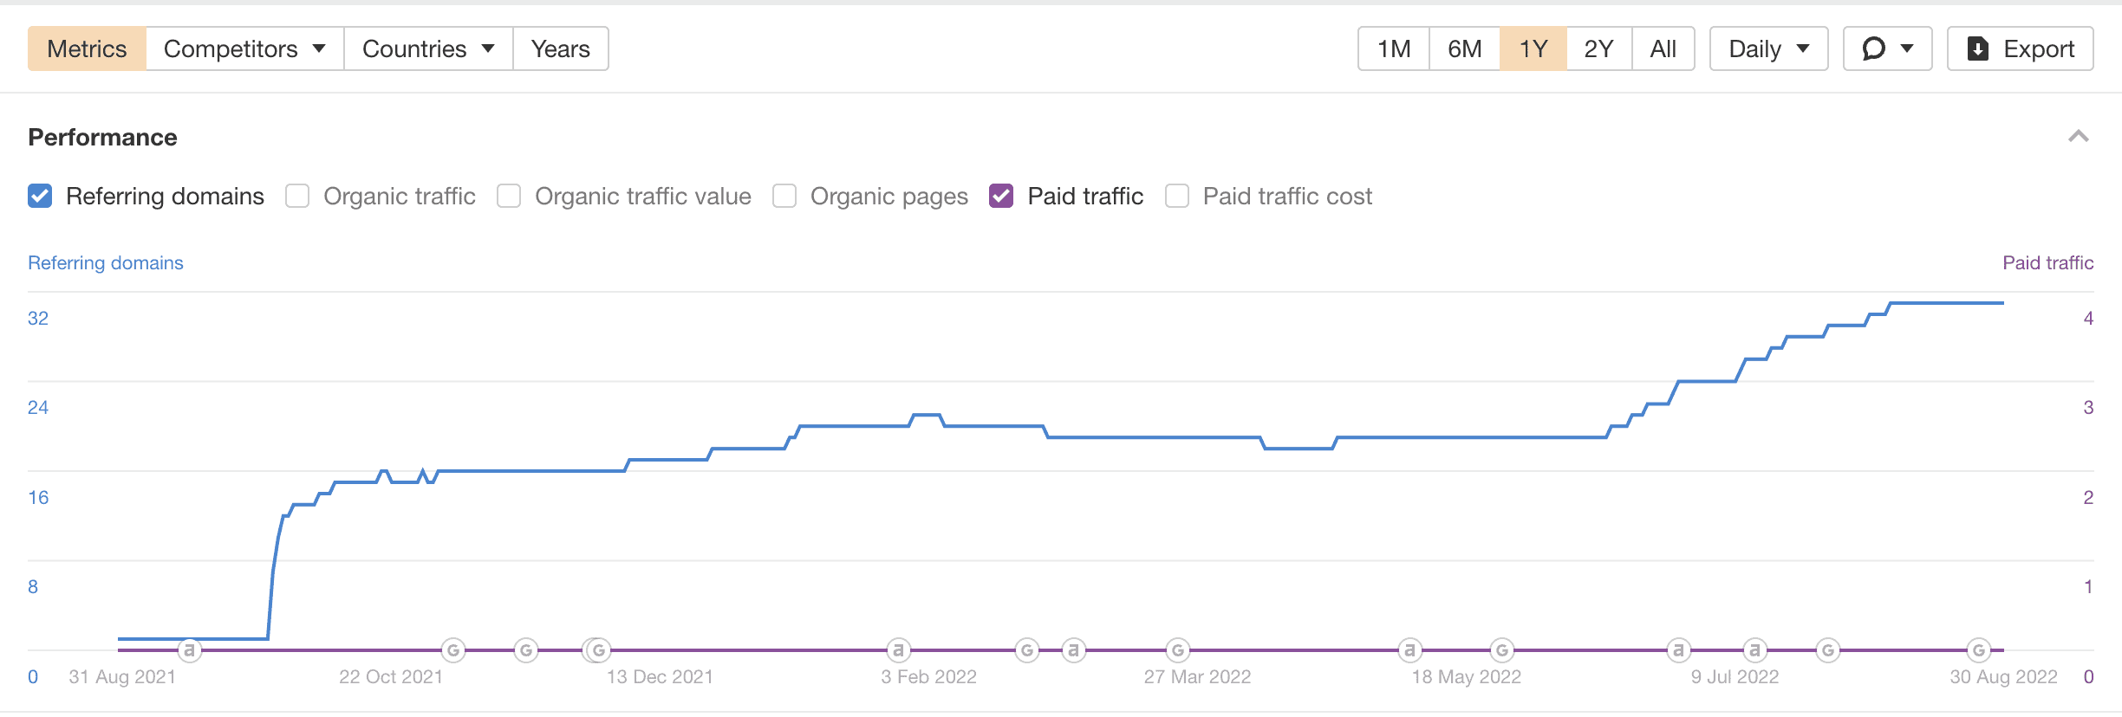Image resolution: width=2122 pixels, height=717 pixels.
Task: Select the 1Y time range
Action: [1533, 48]
